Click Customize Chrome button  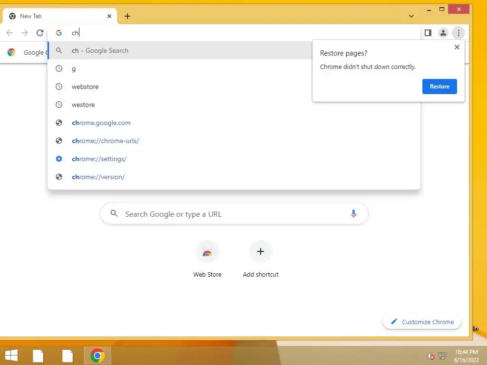(x=422, y=322)
